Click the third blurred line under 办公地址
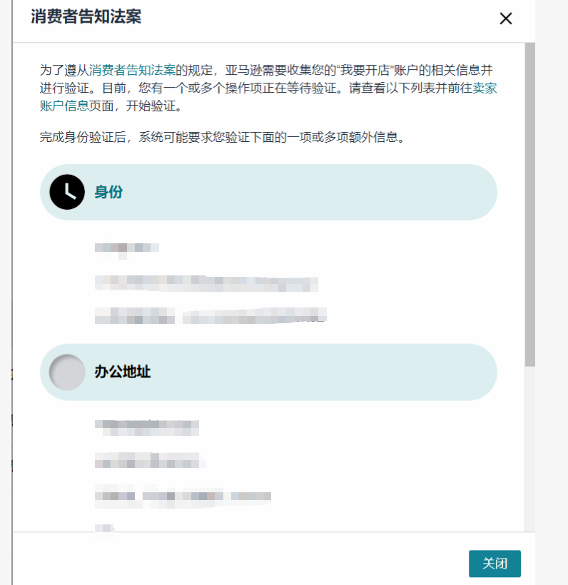This screenshot has width=568, height=585. 183,494
